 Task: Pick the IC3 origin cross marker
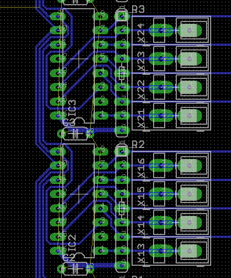point(79,59)
